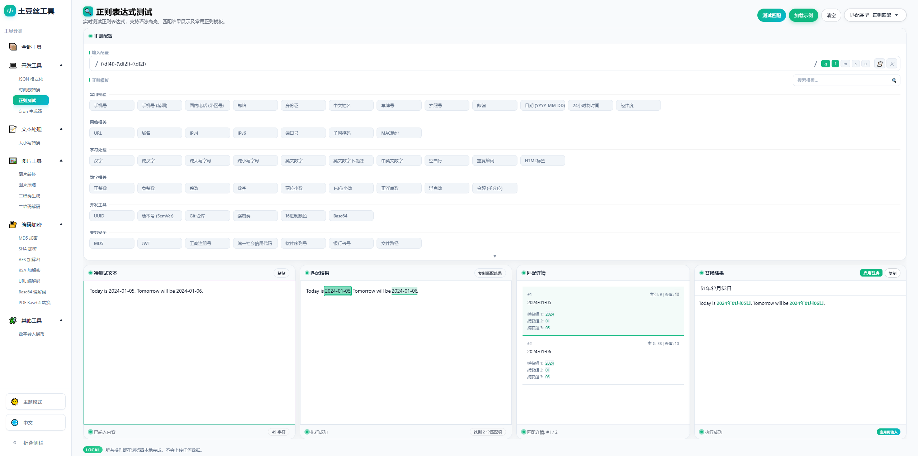The height and width of the screenshot is (456, 918).
Task: Click the clipboard paste icon in regex input
Action: click(x=880, y=64)
